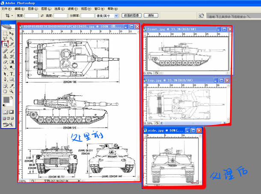Select the Notes tool
Viewport: 261px width, 194px height.
(5, 86)
